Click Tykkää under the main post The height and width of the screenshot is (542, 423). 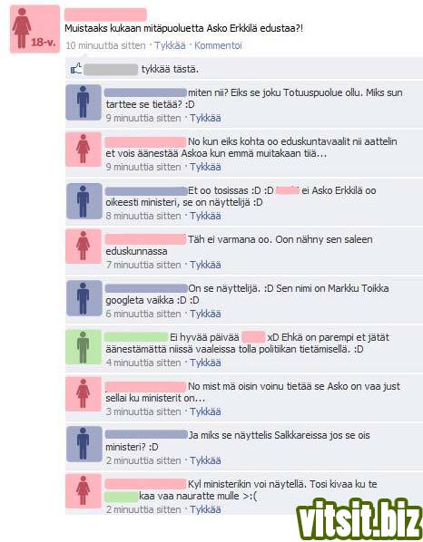tap(170, 45)
